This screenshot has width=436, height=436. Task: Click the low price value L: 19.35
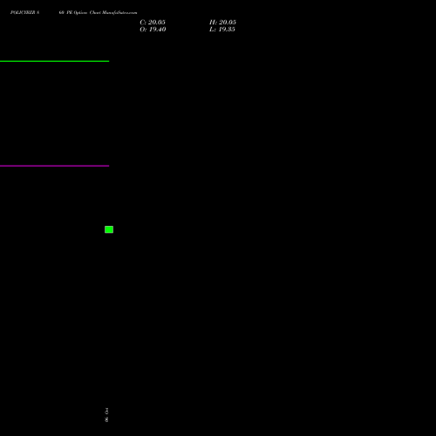tap(222, 29)
